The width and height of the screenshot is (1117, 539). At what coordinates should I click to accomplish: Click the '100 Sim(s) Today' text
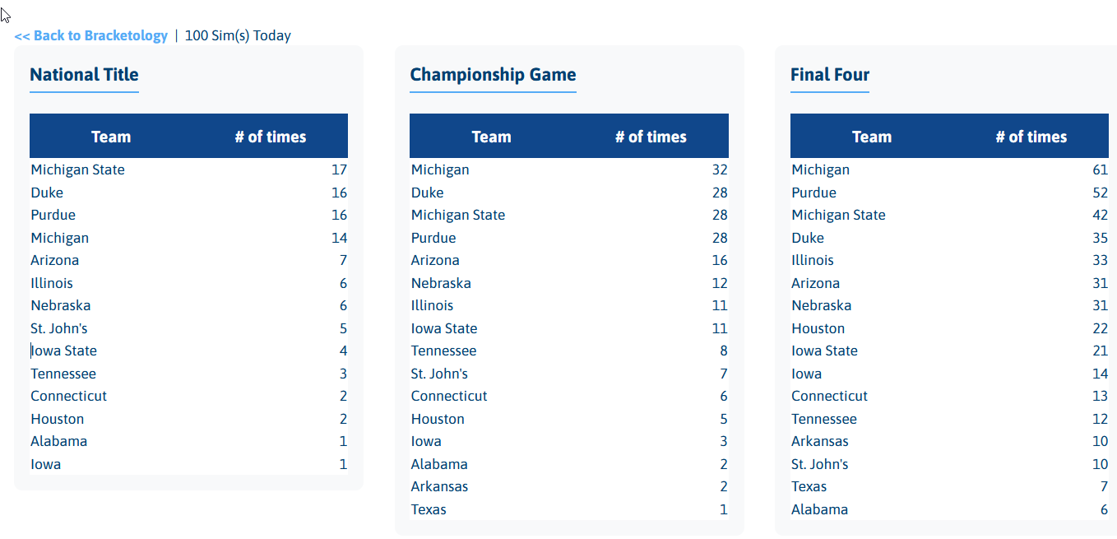238,35
